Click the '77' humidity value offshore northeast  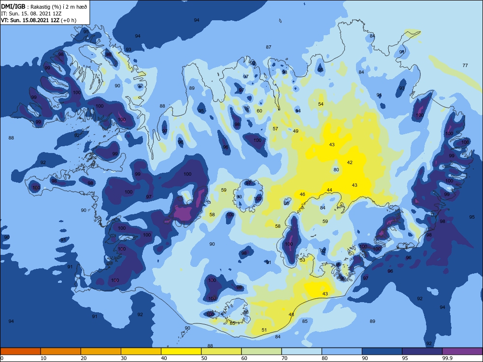tap(465, 65)
